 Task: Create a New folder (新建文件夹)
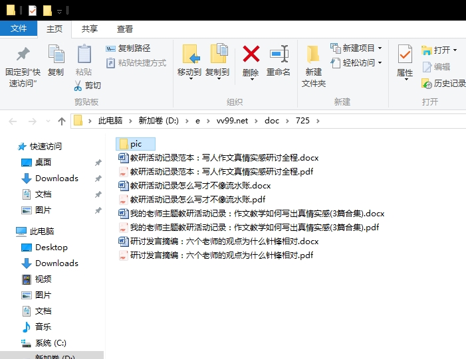pyautogui.click(x=314, y=66)
